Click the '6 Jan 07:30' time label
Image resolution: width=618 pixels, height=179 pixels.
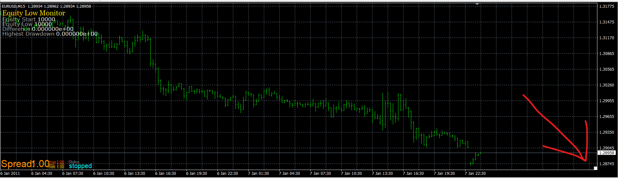[73, 174]
